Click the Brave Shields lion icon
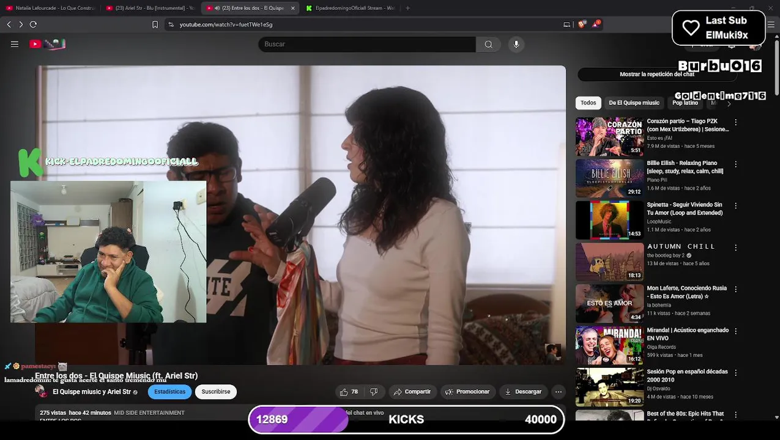The width and height of the screenshot is (780, 440). [581, 24]
